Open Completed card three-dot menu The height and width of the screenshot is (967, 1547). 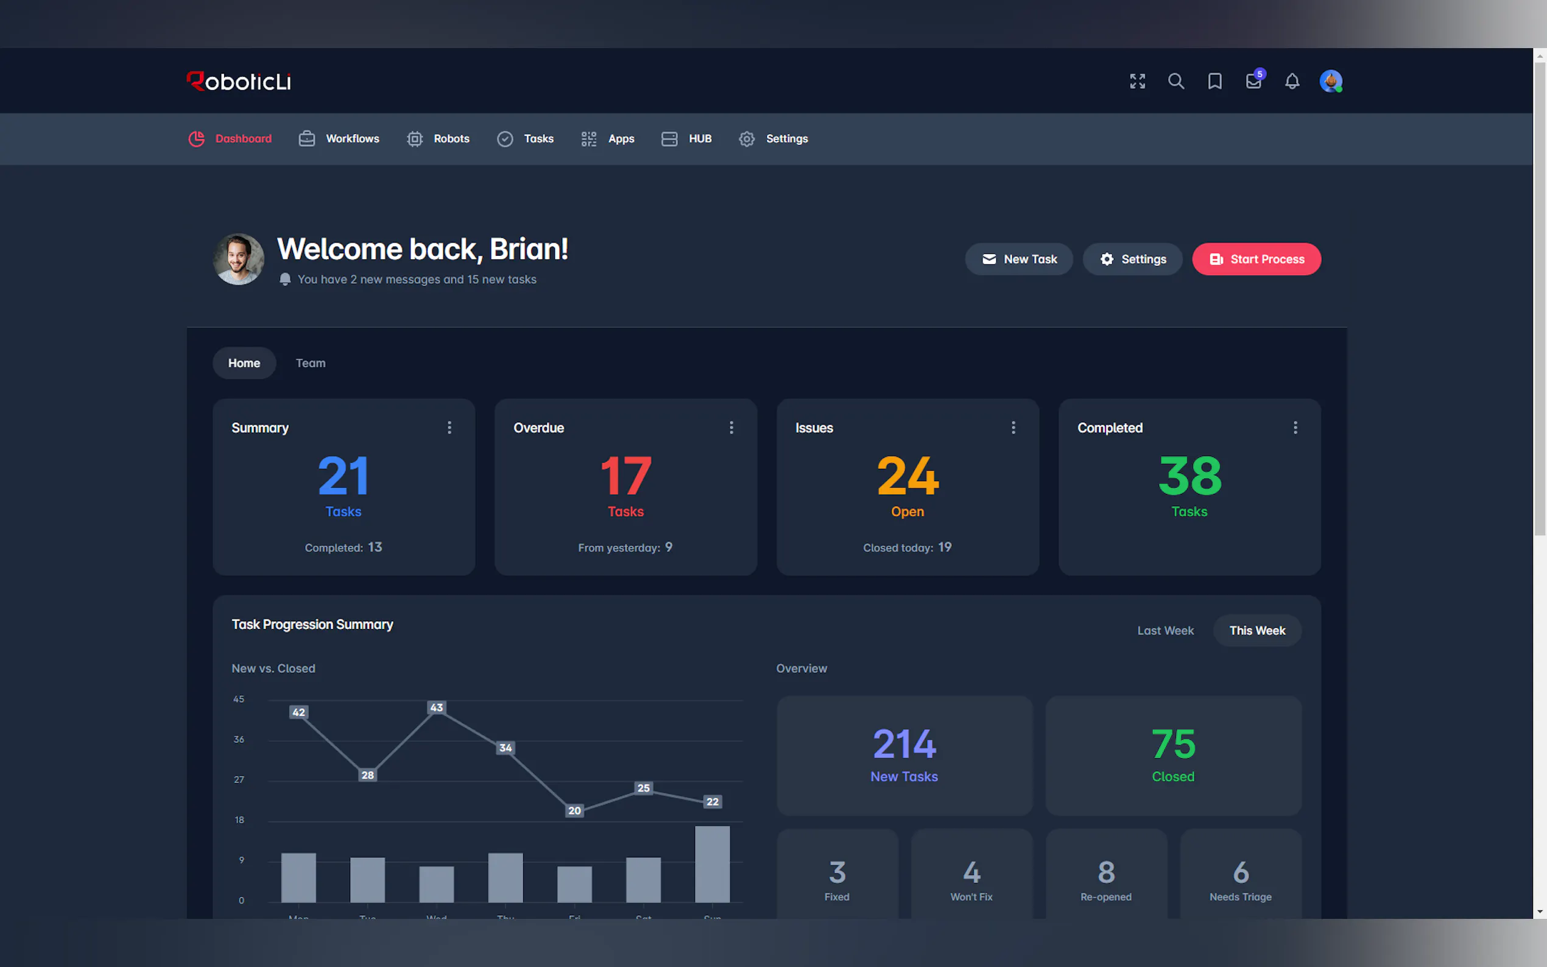click(1295, 427)
